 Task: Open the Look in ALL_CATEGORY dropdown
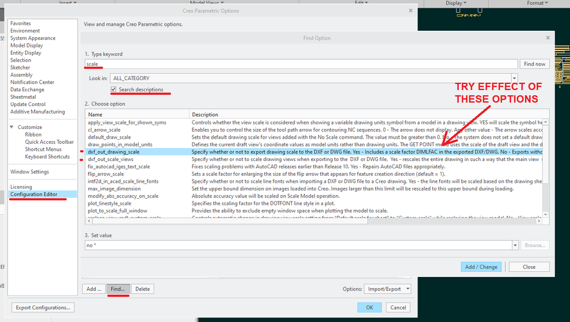tap(514, 78)
